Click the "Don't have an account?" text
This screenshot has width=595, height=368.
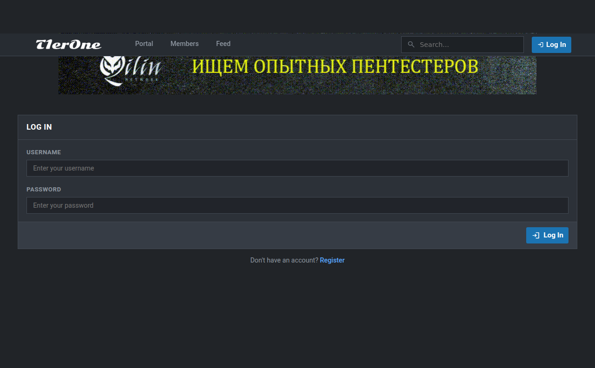pyautogui.click(x=284, y=260)
